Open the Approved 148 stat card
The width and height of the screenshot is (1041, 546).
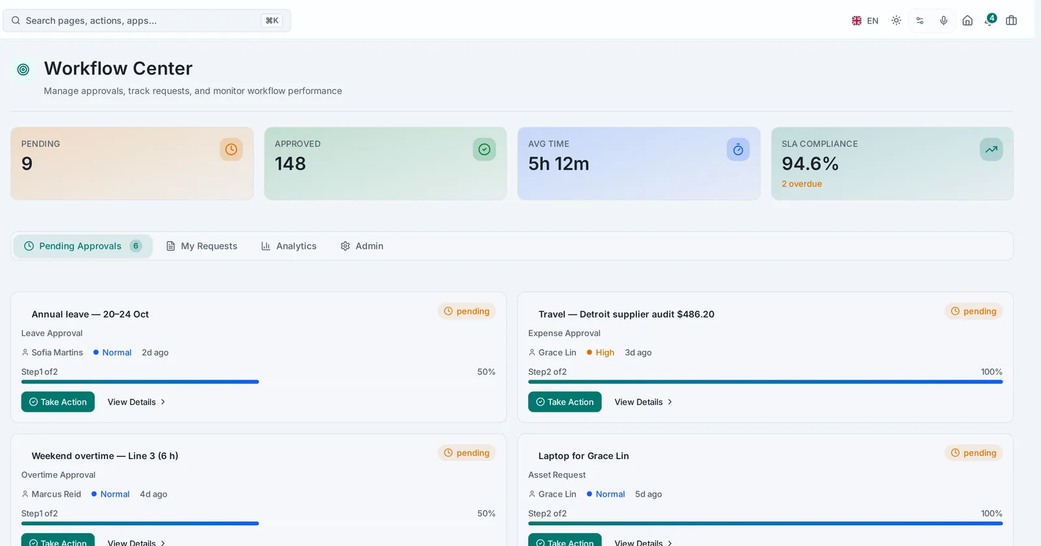click(x=385, y=164)
